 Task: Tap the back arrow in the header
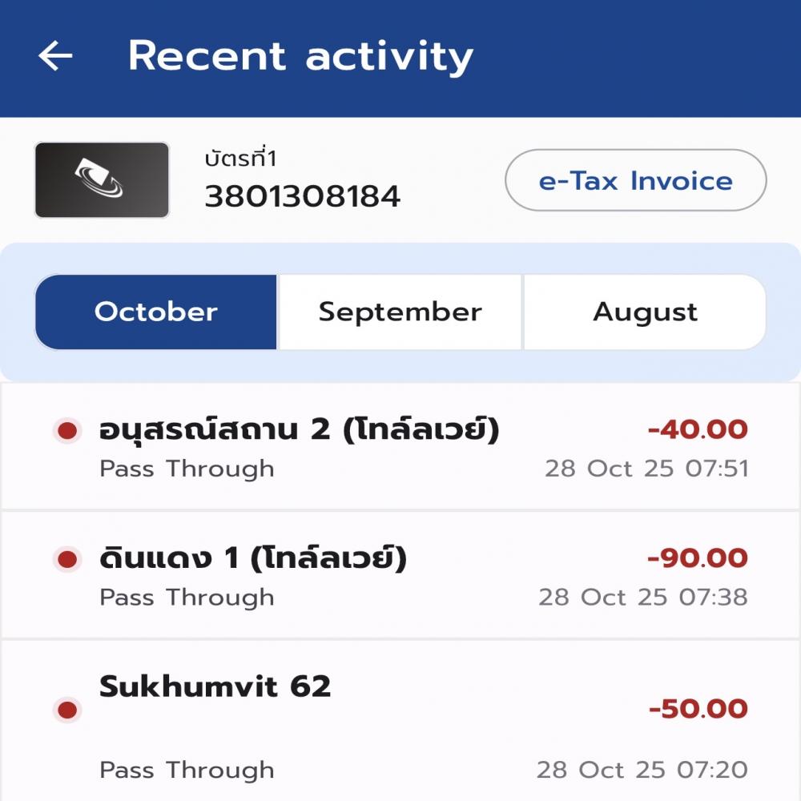coord(55,56)
